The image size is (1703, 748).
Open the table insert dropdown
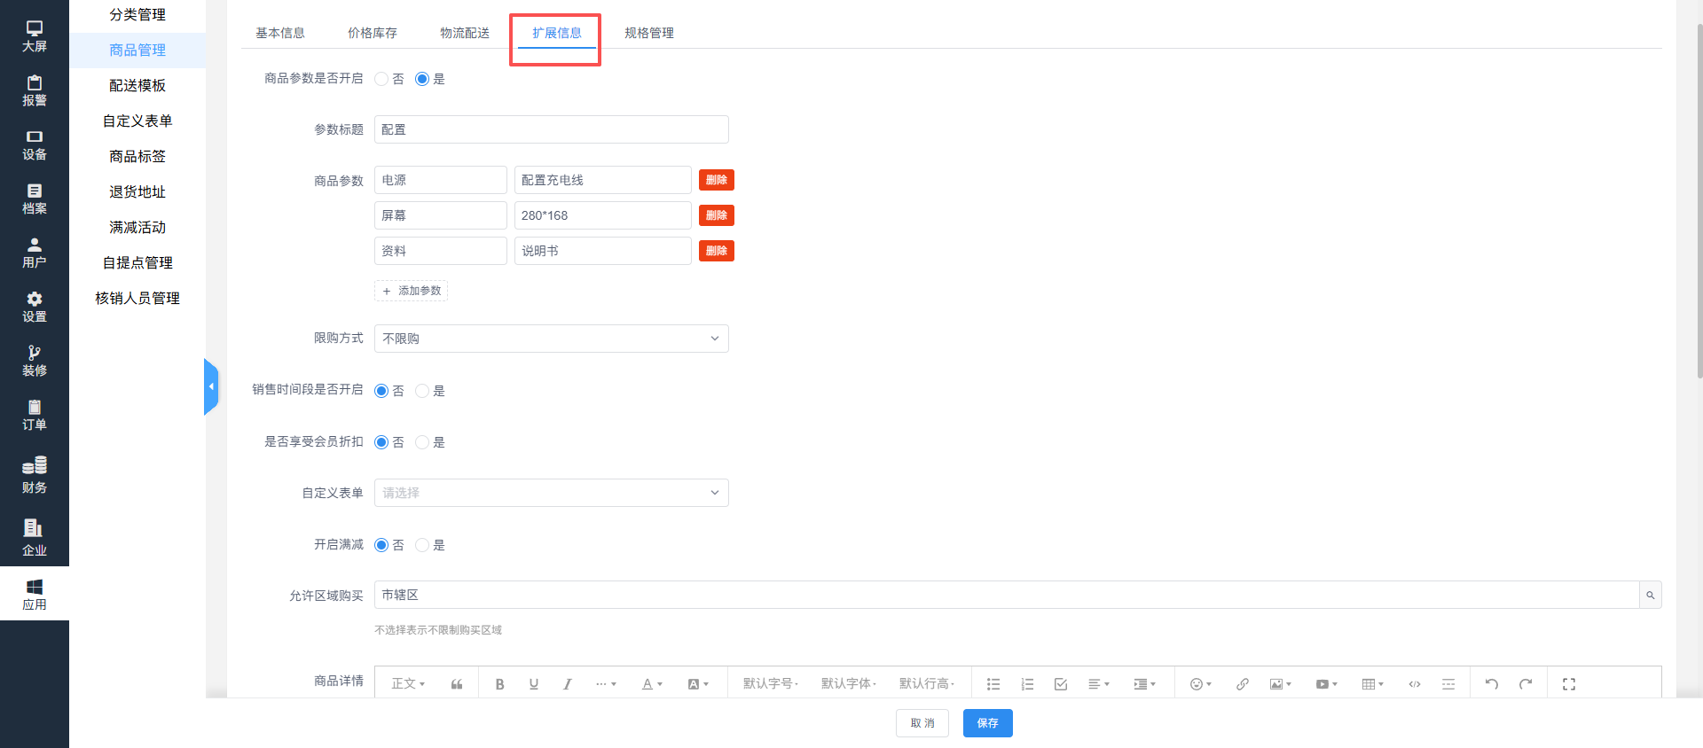pyautogui.click(x=1372, y=684)
